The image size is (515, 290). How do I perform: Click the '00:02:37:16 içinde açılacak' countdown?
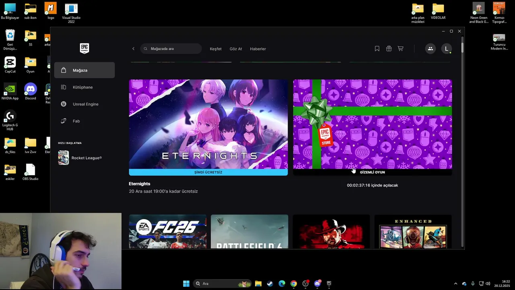tap(373, 185)
